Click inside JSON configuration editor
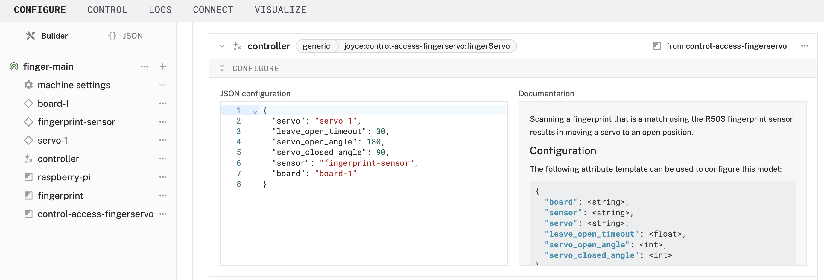The height and width of the screenshot is (280, 824). point(364,184)
